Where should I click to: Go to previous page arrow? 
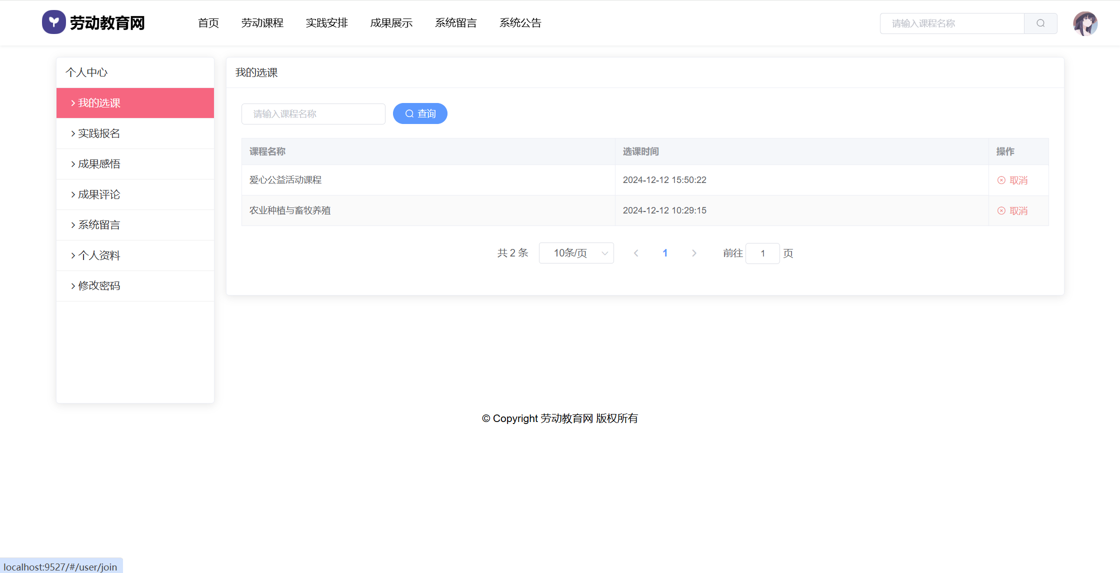(x=636, y=253)
